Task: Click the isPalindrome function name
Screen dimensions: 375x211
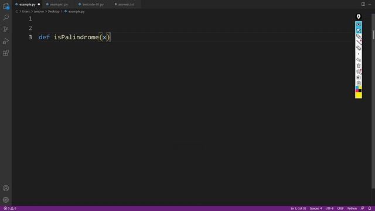Action: [x=76, y=37]
